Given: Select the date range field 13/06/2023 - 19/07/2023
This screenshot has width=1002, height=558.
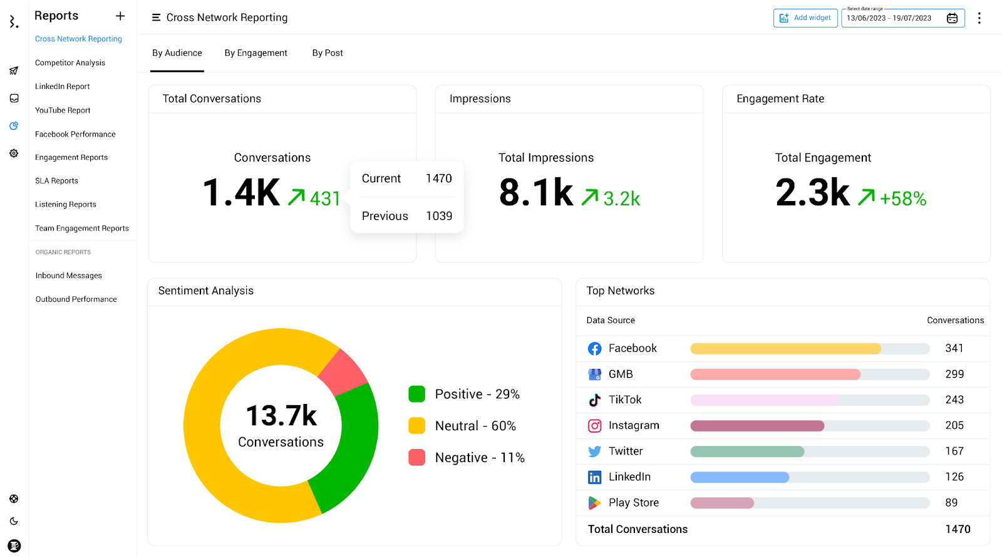Looking at the screenshot, I should 889,18.
